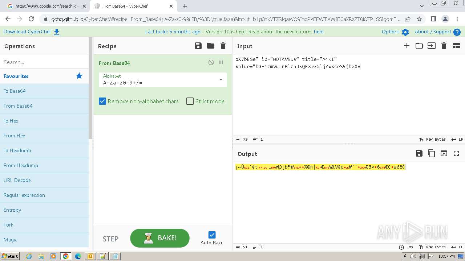The image size is (465, 261).
Task: Click inside the Input text area
Action: (349, 95)
